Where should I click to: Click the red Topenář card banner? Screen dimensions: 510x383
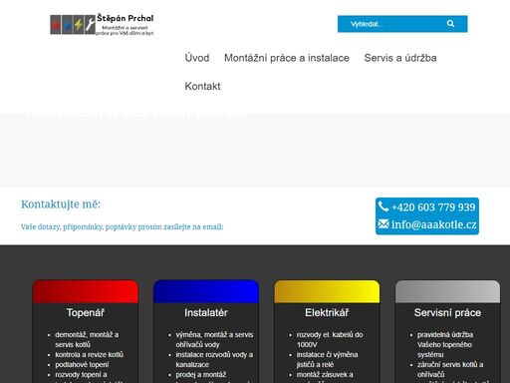(x=86, y=291)
